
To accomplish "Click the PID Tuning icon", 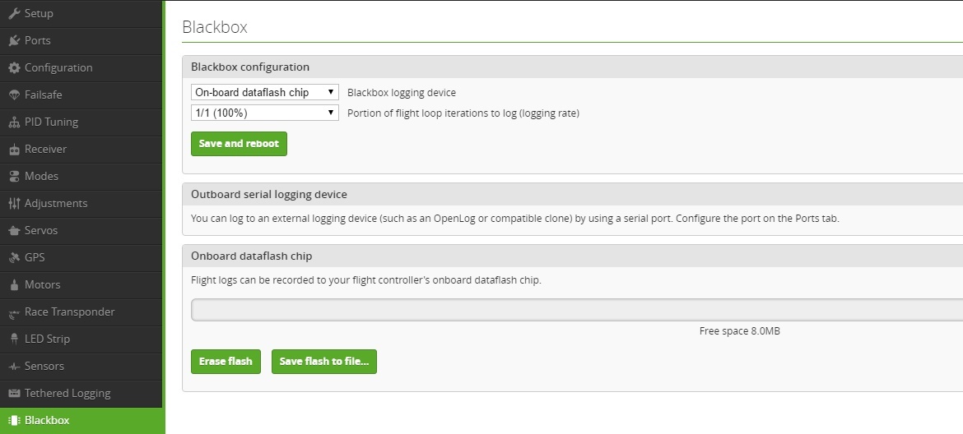I will pyautogui.click(x=14, y=122).
